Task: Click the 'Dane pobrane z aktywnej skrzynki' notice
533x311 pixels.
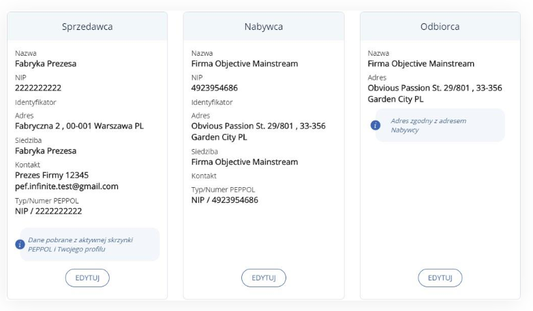Action: (x=90, y=244)
